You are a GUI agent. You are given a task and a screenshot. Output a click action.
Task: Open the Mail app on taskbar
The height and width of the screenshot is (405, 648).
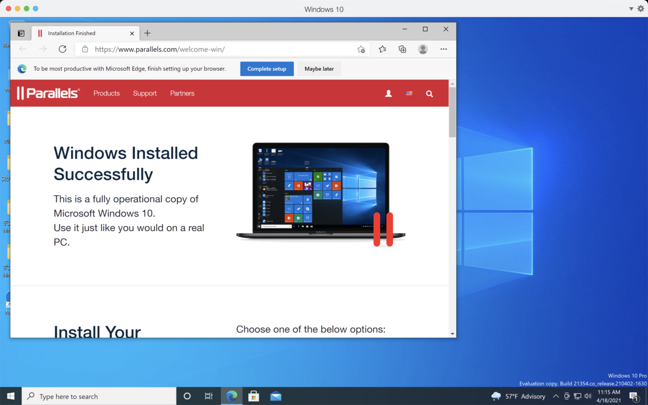click(276, 396)
